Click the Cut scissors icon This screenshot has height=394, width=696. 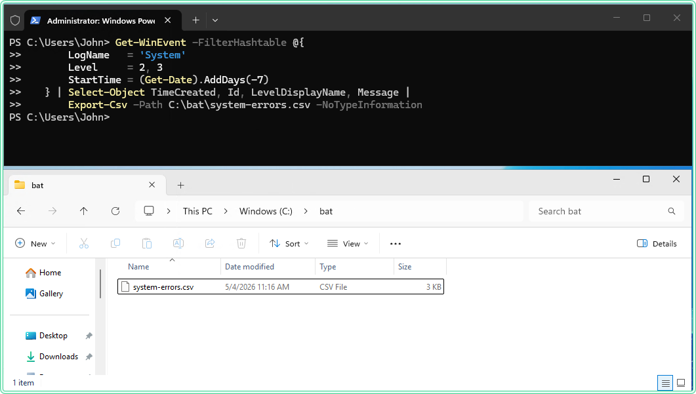point(84,243)
